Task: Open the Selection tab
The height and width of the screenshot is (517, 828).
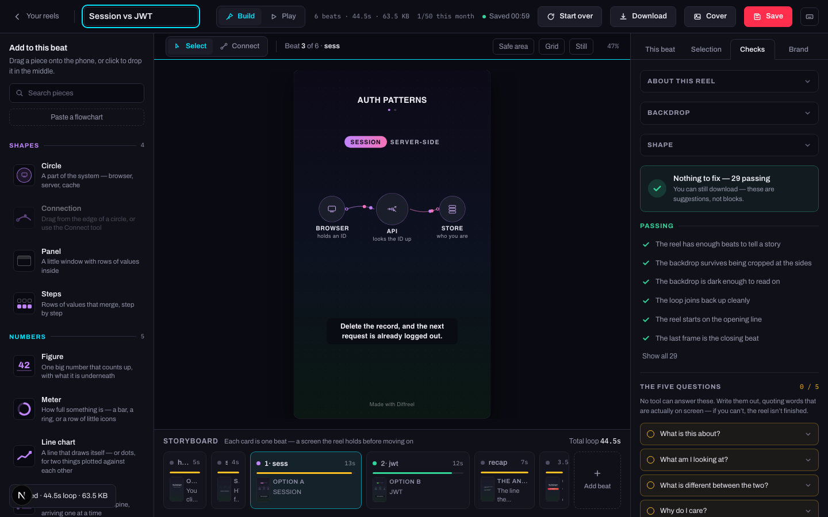Action: pos(706,49)
